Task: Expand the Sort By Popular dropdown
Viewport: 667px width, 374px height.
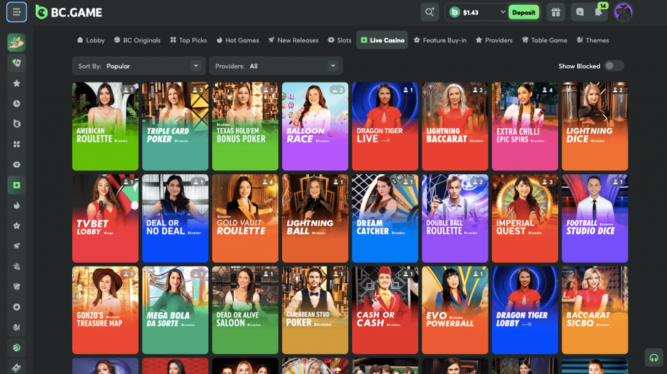Action: [139, 66]
